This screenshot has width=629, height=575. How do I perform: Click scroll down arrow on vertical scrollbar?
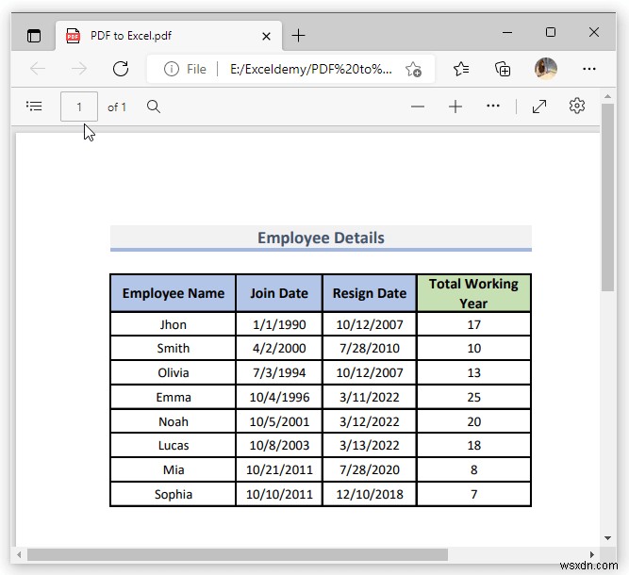click(x=607, y=537)
